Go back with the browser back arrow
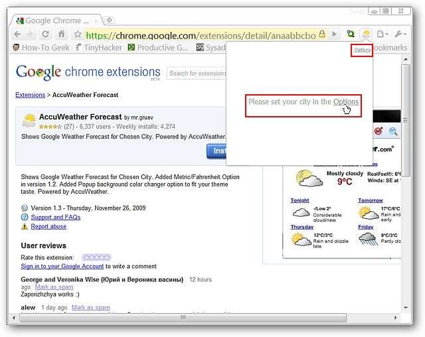The image size is (425, 337). pos(17,34)
